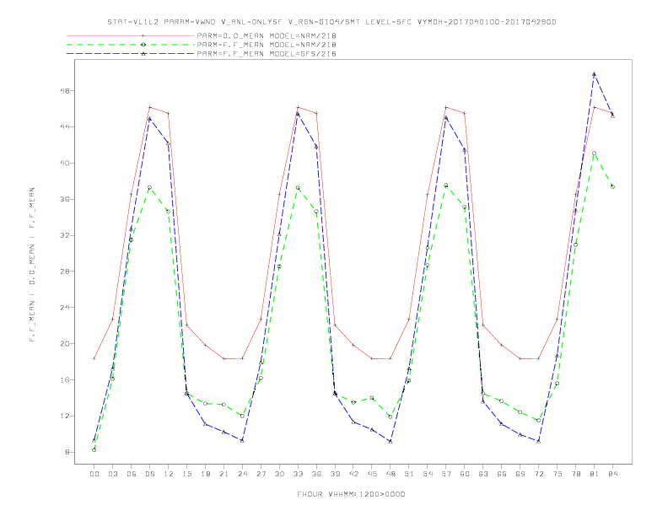Click x-axis forecast hour label 75
The width and height of the screenshot is (668, 516).
pos(558,474)
